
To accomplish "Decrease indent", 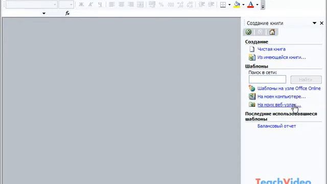I will 201,5.
